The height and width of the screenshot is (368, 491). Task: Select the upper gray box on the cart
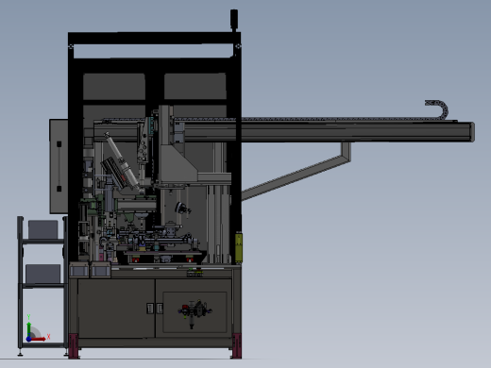[43, 229]
